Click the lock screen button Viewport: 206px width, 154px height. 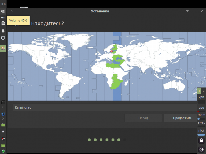tap(201, 141)
